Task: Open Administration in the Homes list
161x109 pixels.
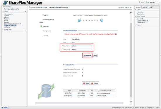Action: pyautogui.click(x=9, y=14)
